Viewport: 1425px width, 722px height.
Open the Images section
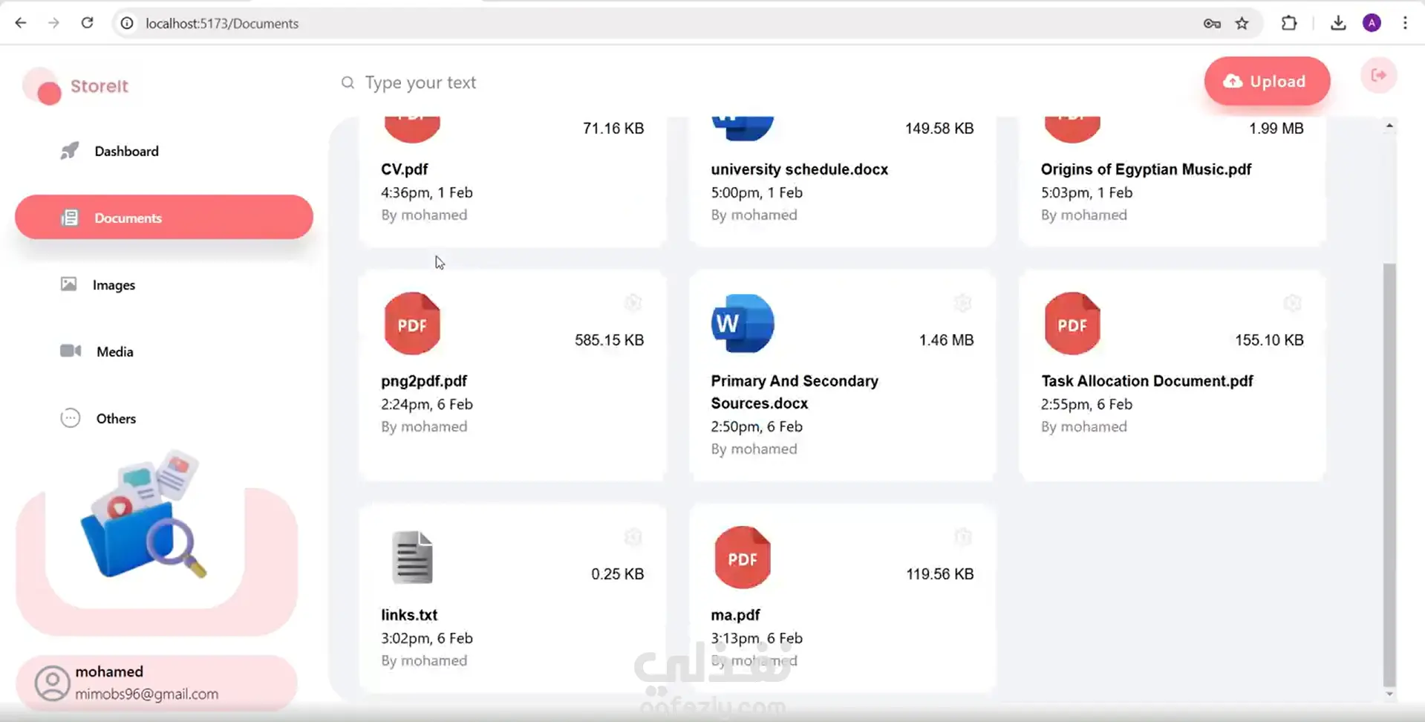point(114,284)
